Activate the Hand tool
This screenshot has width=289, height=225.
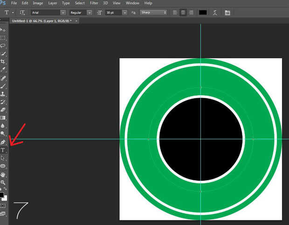click(3, 174)
